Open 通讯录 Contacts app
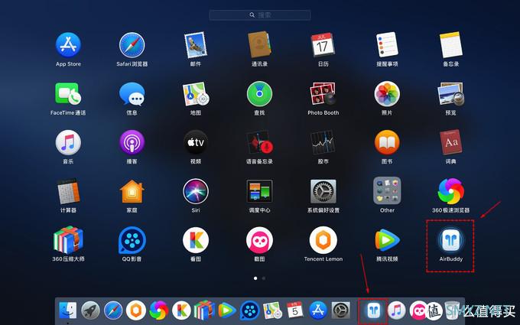 coord(259,45)
